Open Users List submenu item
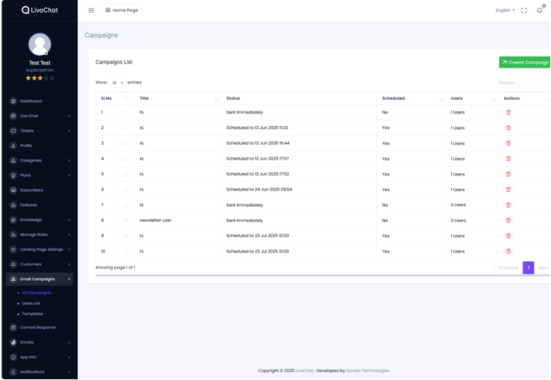 (x=31, y=303)
